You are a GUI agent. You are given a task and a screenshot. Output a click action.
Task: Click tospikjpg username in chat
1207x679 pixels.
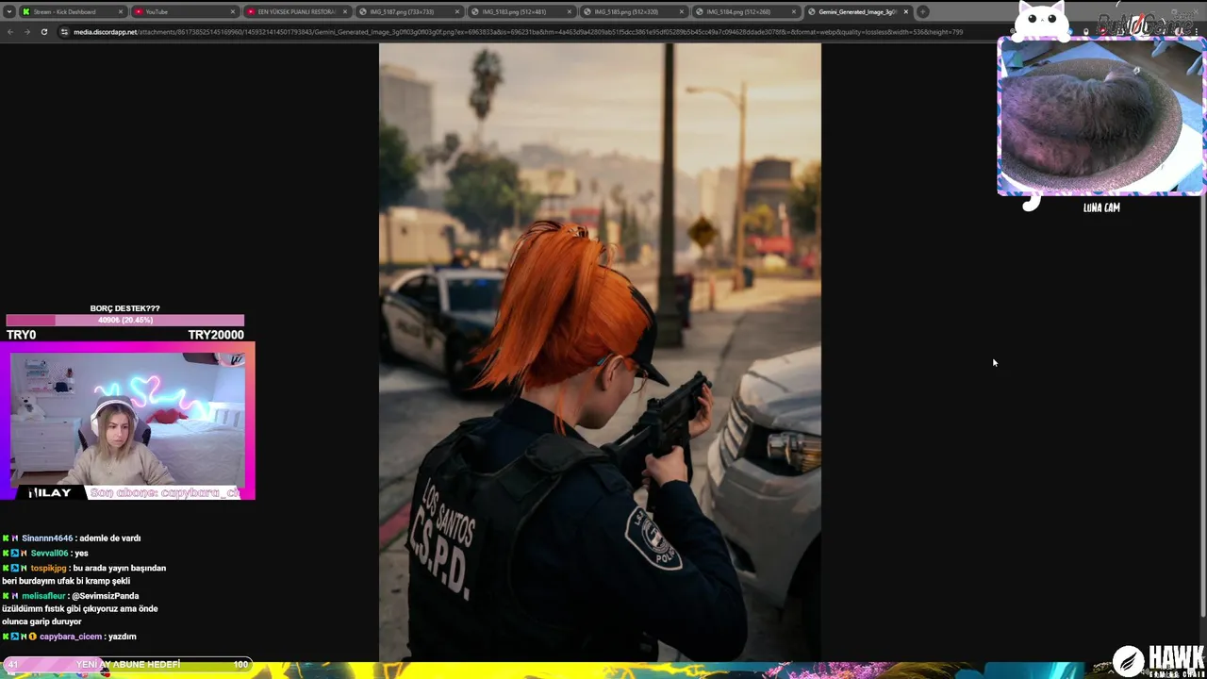pos(48,569)
